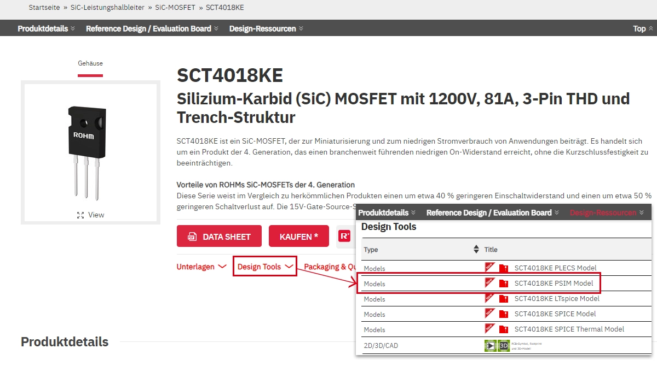Open the green 3D model icon

pos(504,345)
